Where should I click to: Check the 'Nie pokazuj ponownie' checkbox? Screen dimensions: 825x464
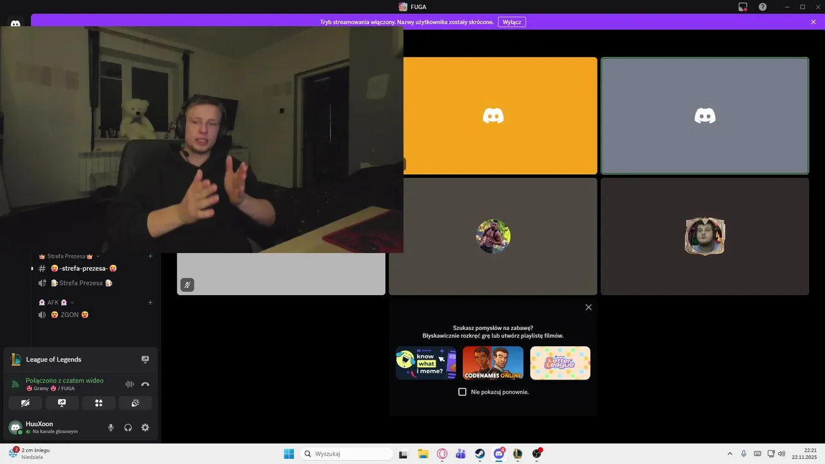click(462, 392)
